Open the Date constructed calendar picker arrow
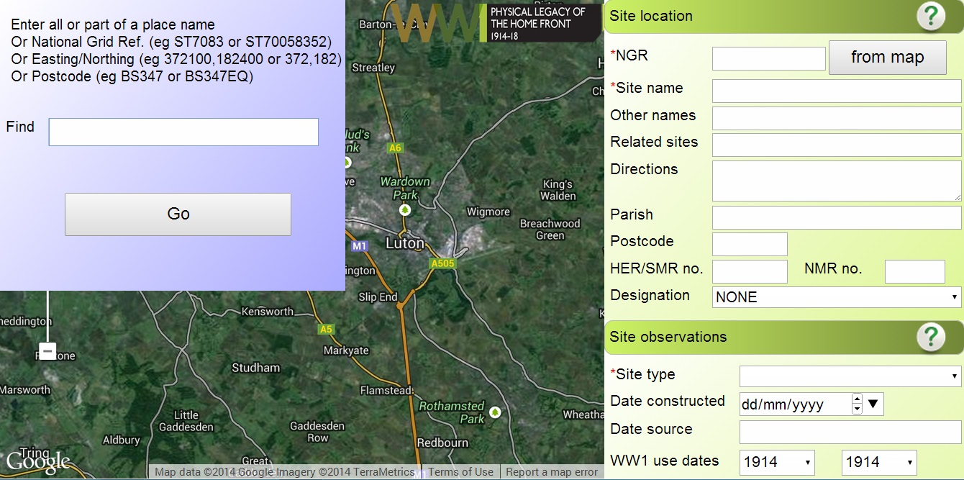The height and width of the screenshot is (480, 964). [x=873, y=404]
